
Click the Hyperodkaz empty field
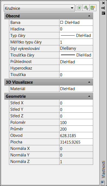[76, 68]
